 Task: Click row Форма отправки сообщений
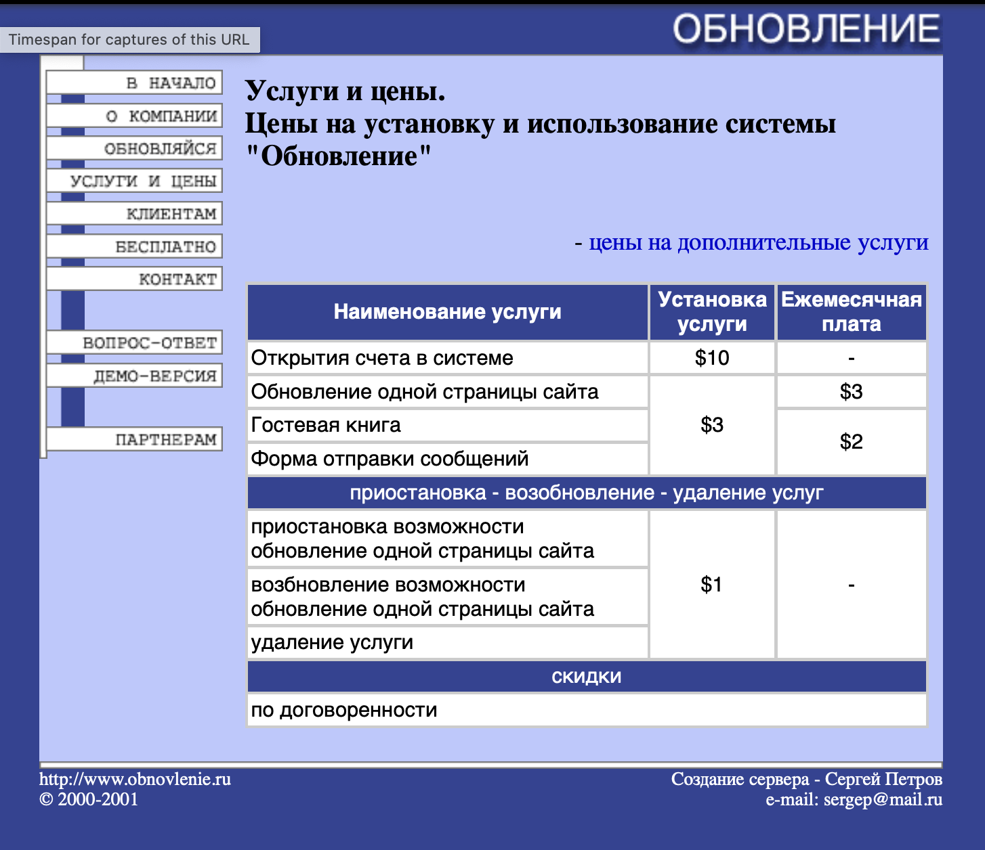click(448, 459)
